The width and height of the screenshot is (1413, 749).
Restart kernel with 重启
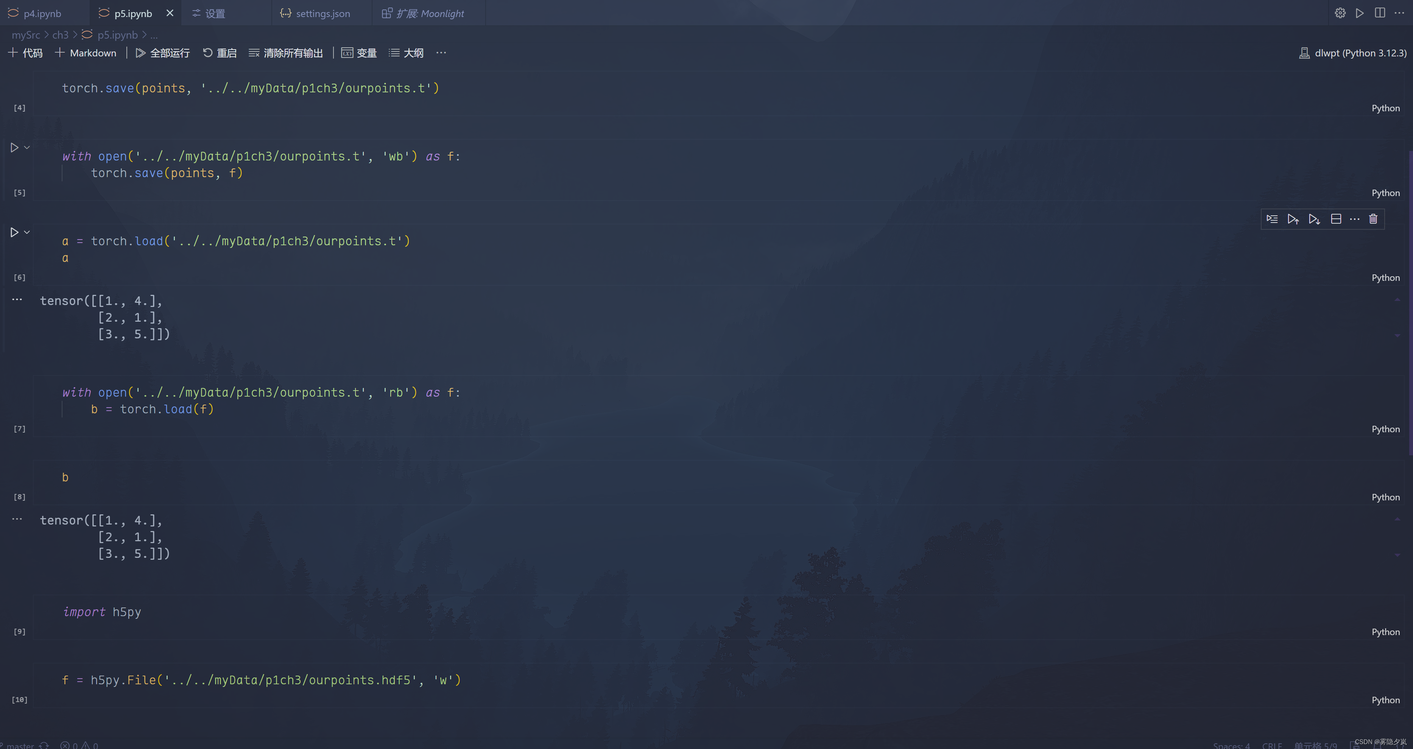tap(220, 53)
